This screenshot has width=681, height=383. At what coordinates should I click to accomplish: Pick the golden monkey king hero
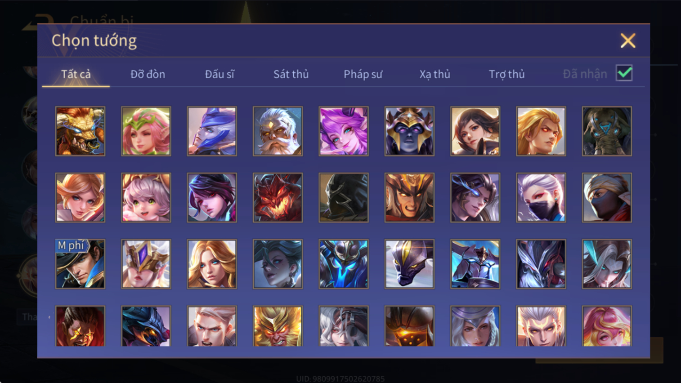(x=278, y=326)
